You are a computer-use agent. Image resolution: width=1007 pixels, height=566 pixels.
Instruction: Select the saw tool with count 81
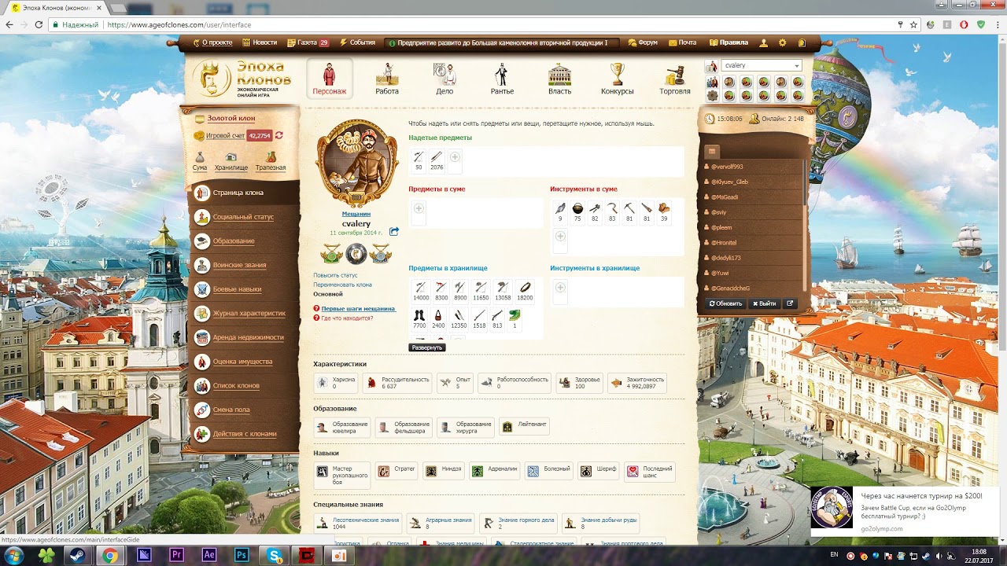[x=647, y=211]
